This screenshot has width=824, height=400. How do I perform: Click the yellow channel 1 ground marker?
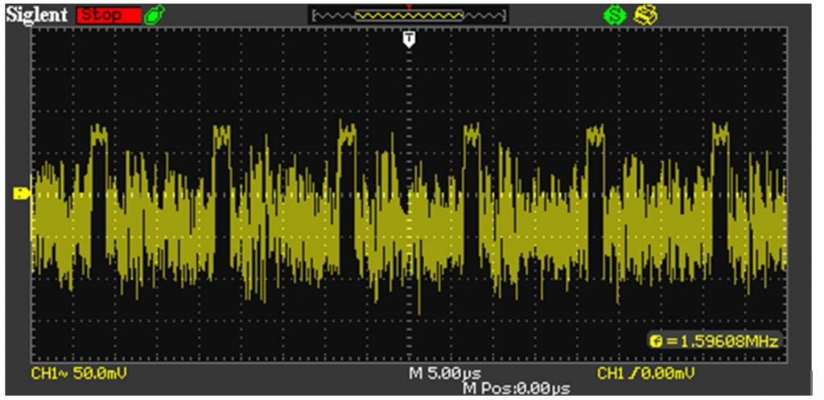[22, 193]
